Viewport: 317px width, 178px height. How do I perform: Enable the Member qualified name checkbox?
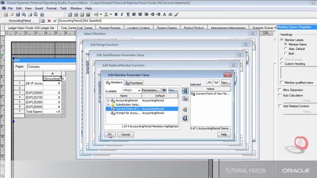tap(281, 83)
